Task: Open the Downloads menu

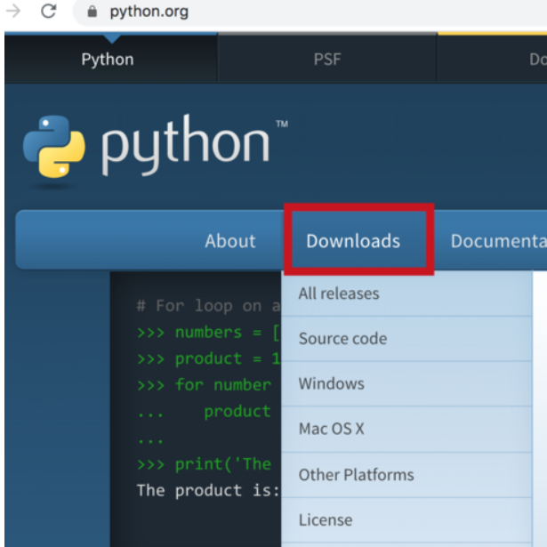Action: (353, 241)
